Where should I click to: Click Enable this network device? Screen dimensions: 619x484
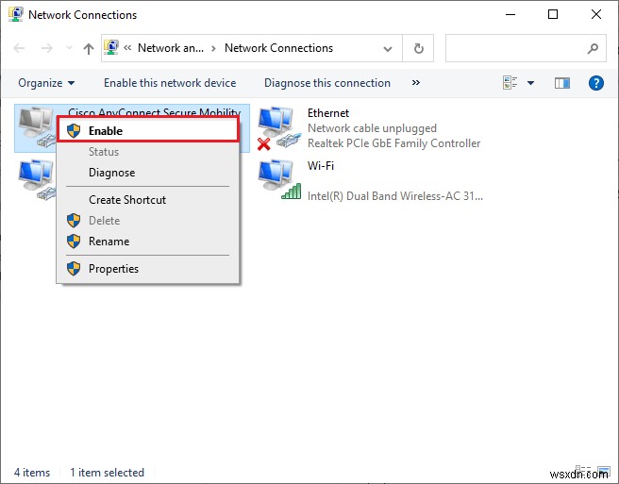pos(170,83)
